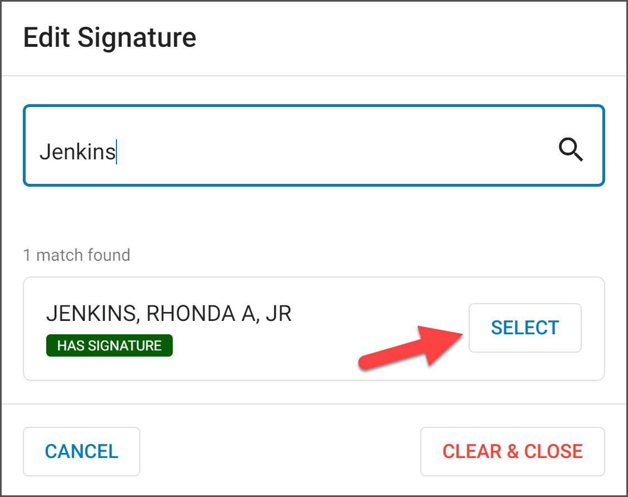
Task: Focus the Jenkins search input field
Action: [x=314, y=145]
